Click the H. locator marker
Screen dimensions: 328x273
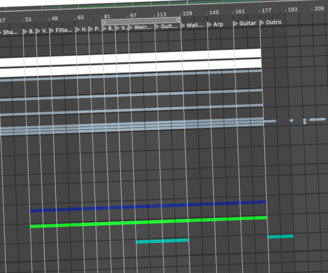[x=78, y=29]
